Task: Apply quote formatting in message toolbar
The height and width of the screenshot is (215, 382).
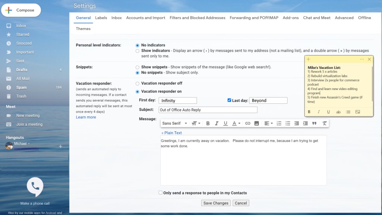Action: point(314,124)
